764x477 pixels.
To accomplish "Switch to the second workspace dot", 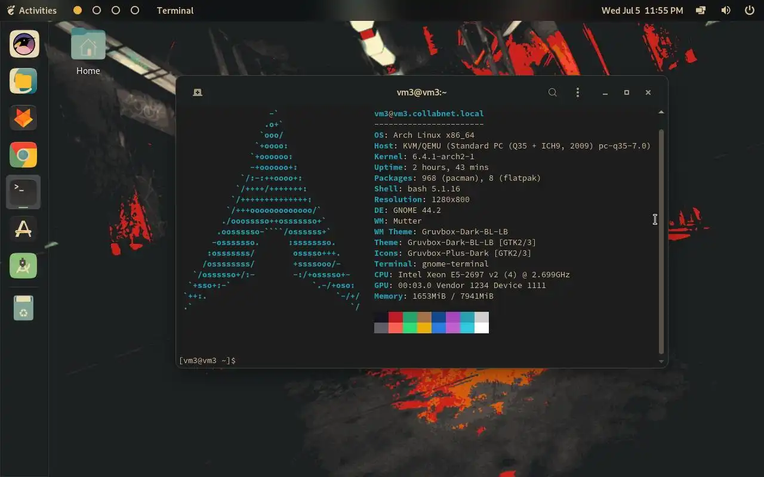I will pos(97,10).
